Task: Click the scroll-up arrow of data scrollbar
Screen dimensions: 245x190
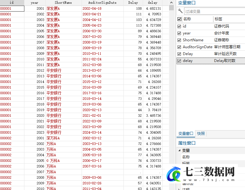Action: [x=171, y=3]
